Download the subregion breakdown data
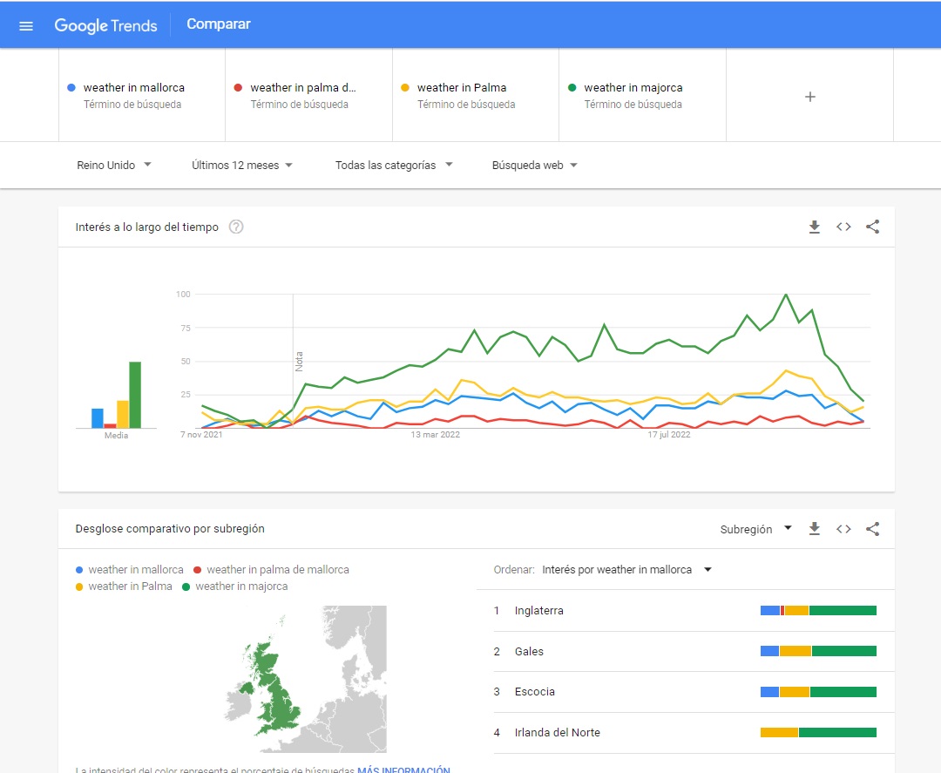The width and height of the screenshot is (941, 773). tap(815, 529)
